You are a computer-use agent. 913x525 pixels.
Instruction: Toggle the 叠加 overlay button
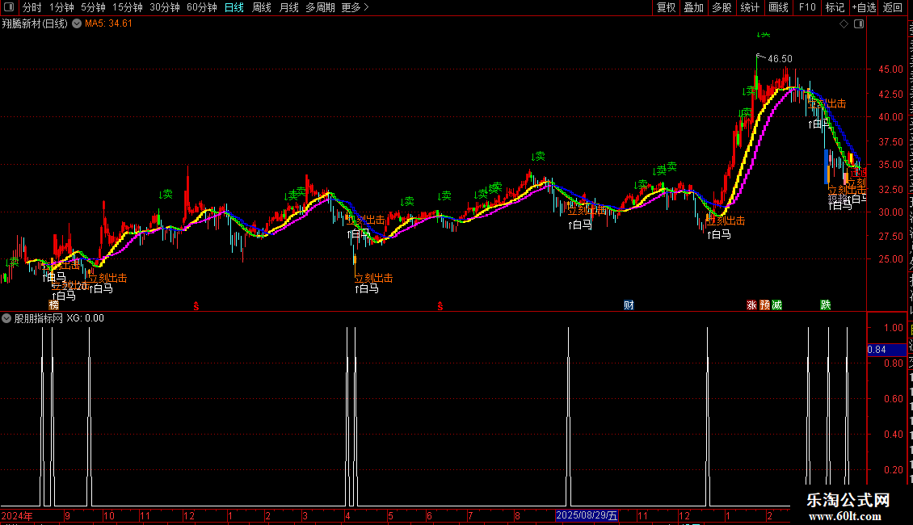click(x=693, y=7)
